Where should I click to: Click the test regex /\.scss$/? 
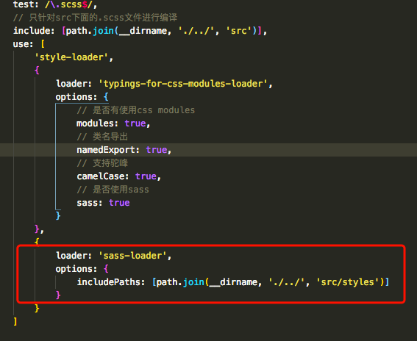coord(68,4)
